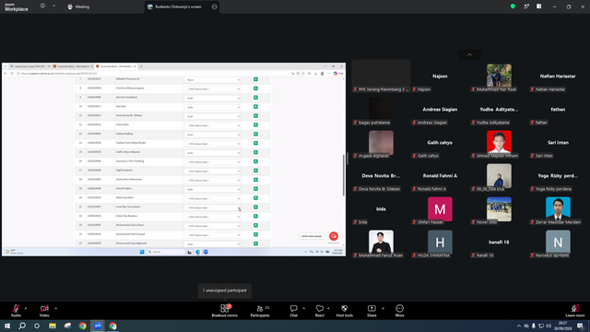Show hidden system tray icons
The width and height of the screenshot is (590, 332).
pos(519,326)
